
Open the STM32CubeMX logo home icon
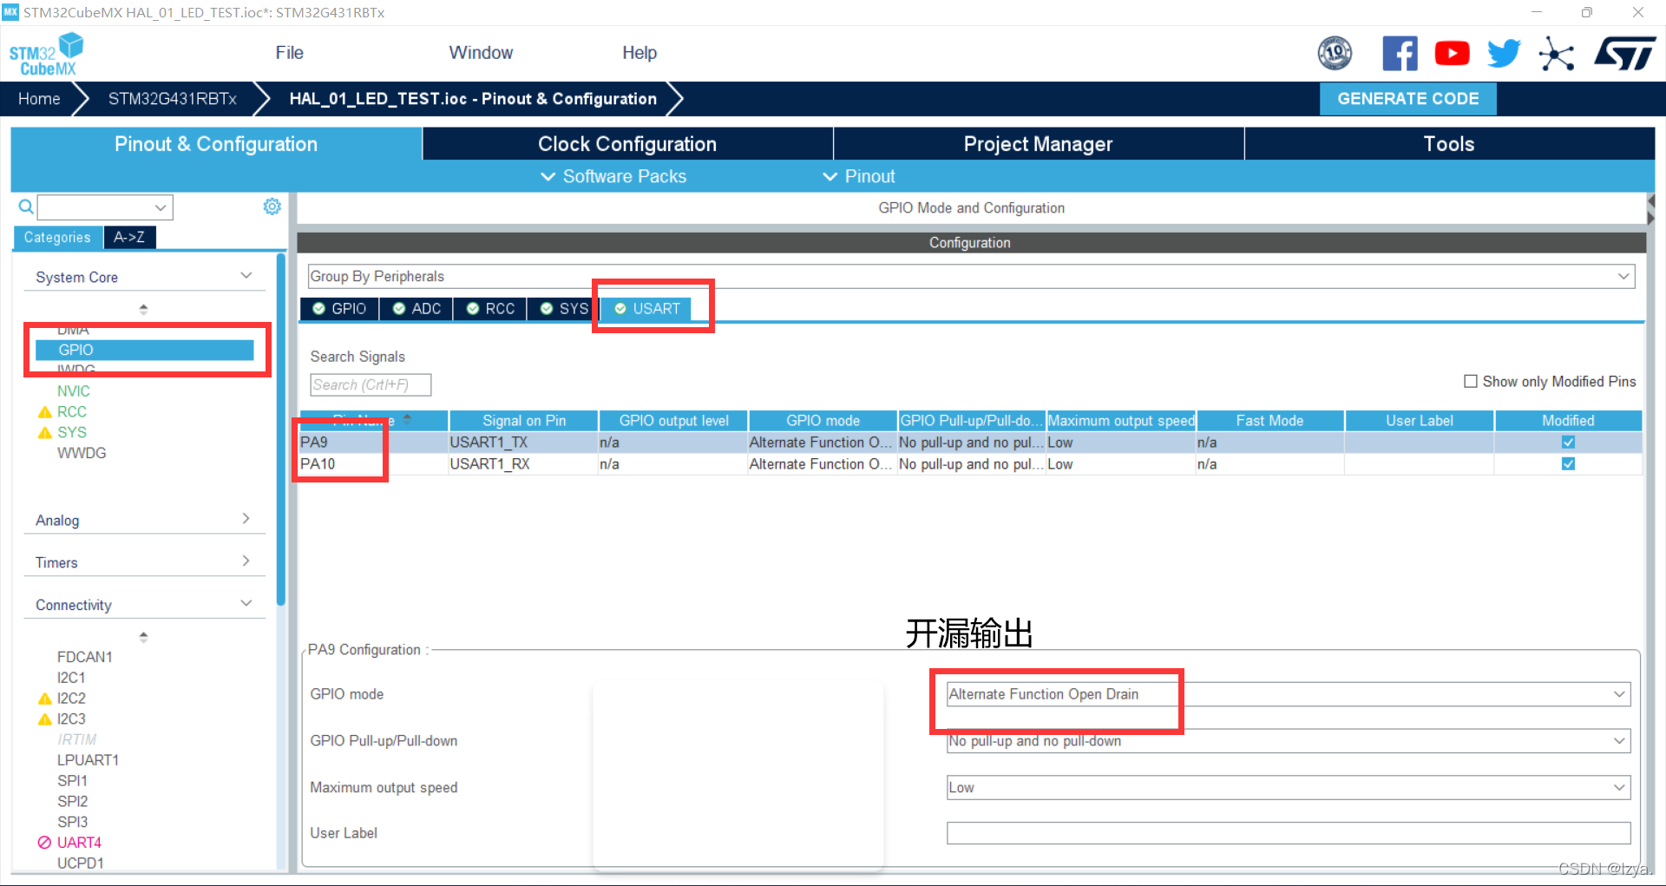pos(46,54)
